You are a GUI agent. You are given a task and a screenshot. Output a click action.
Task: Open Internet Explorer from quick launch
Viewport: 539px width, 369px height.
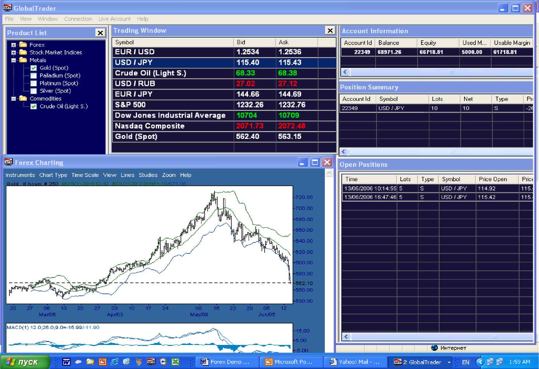click(114, 362)
